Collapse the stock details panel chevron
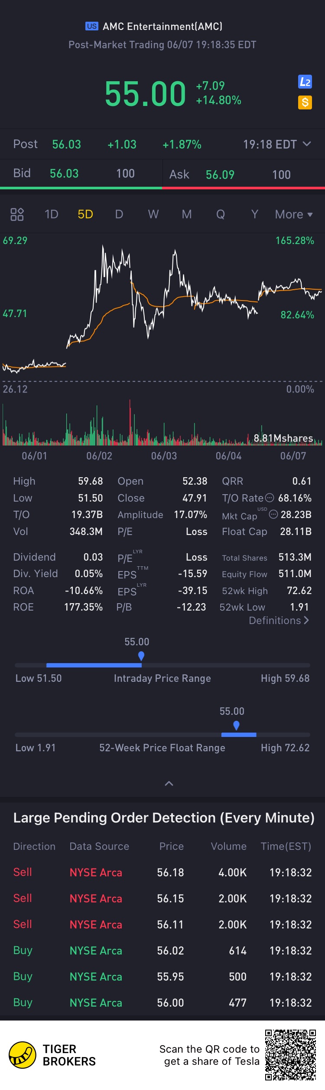The width and height of the screenshot is (325, 1090). tap(169, 784)
